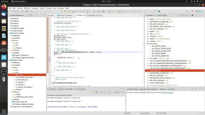
Task: Select Project-6-master in Project Explorer
Action: click(18, 28)
